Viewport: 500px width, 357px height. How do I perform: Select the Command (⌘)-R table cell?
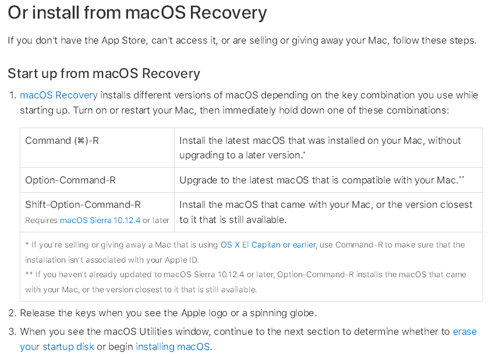coord(97,148)
